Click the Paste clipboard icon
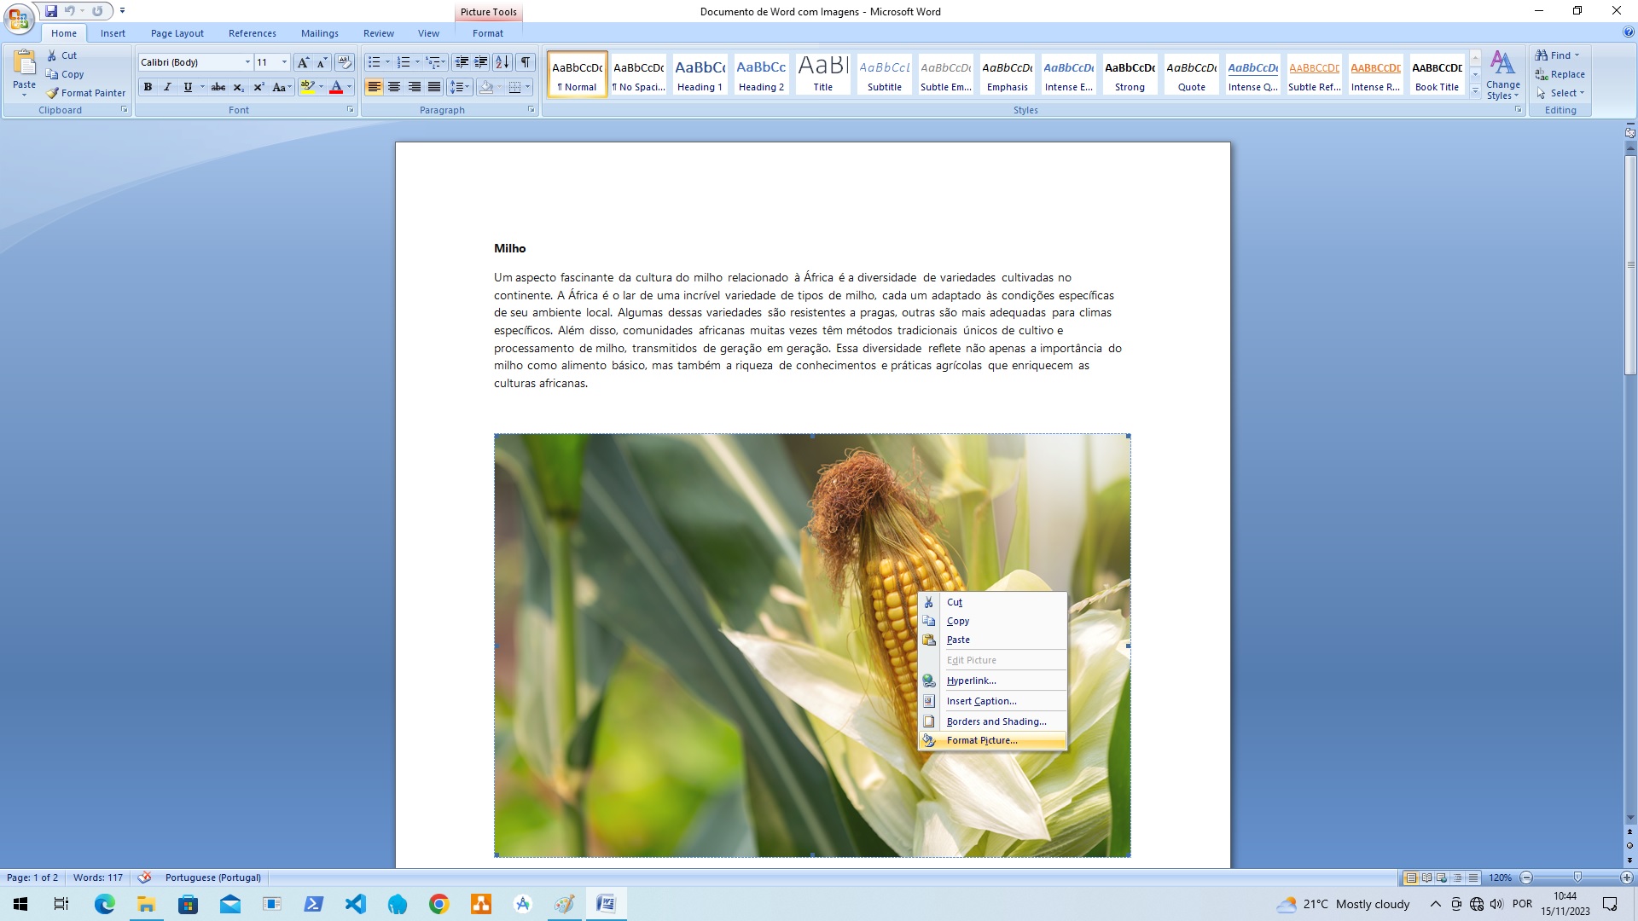Viewport: 1638px width, 921px height. pyautogui.click(x=25, y=63)
